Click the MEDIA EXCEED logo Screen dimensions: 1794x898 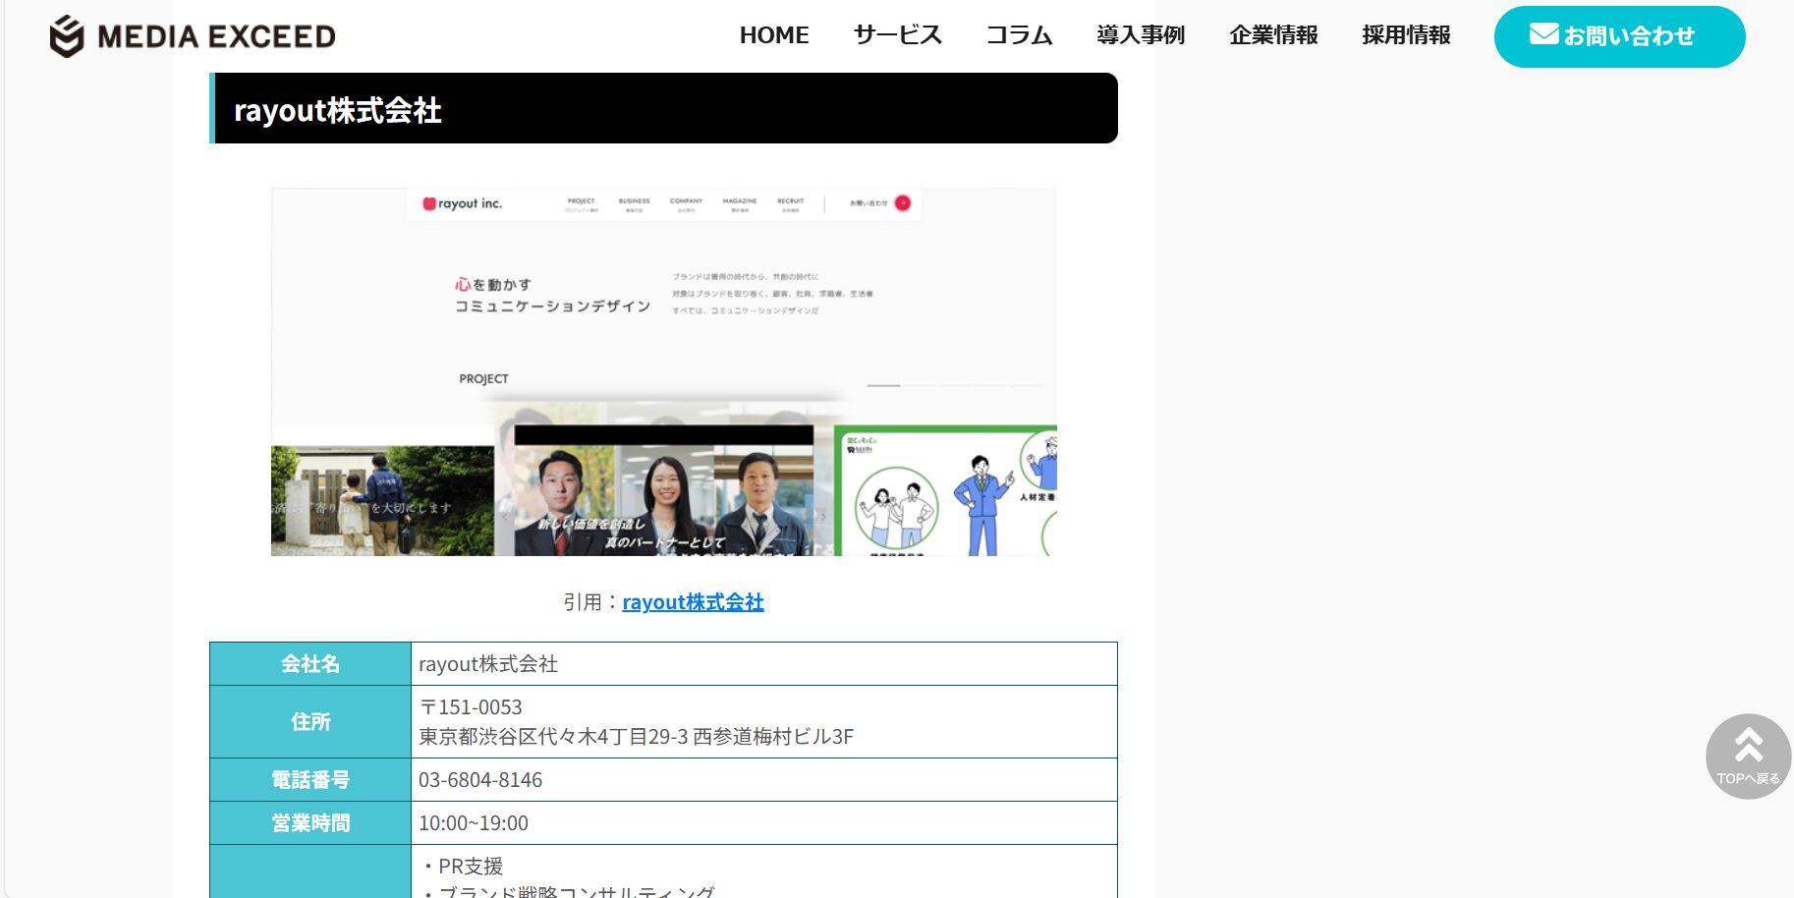pyautogui.click(x=193, y=36)
